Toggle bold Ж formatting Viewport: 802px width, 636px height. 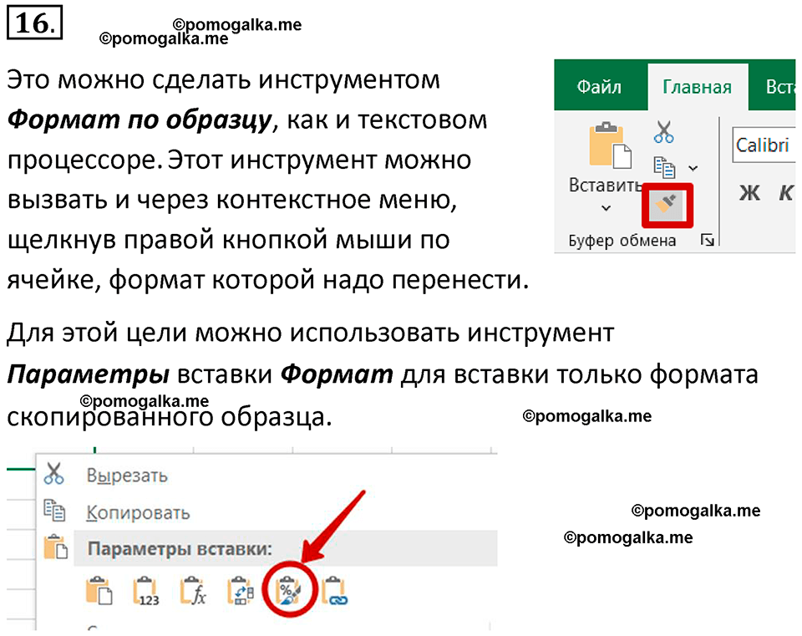749,193
